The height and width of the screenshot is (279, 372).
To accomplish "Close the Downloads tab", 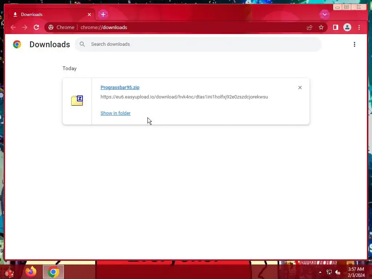I will [89, 15].
